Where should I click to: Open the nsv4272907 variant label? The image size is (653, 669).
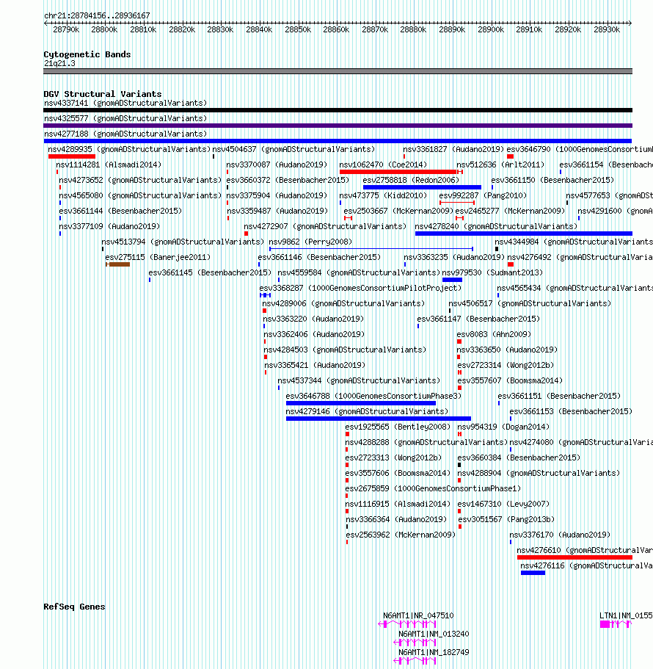pos(325,226)
